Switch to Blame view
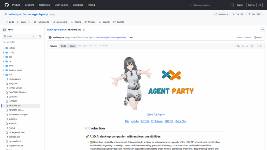Screen dimensions: 267x150 [x=72, y=46]
